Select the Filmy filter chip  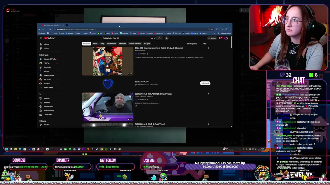pyautogui.click(x=102, y=44)
